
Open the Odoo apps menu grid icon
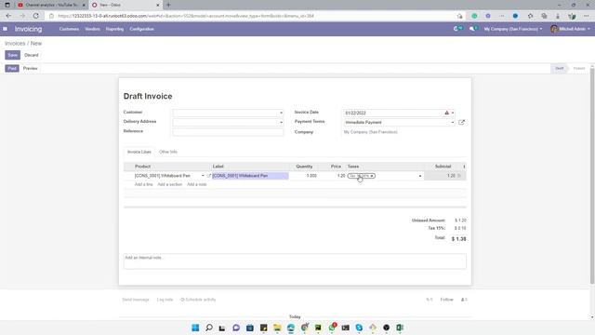[x=5, y=29]
